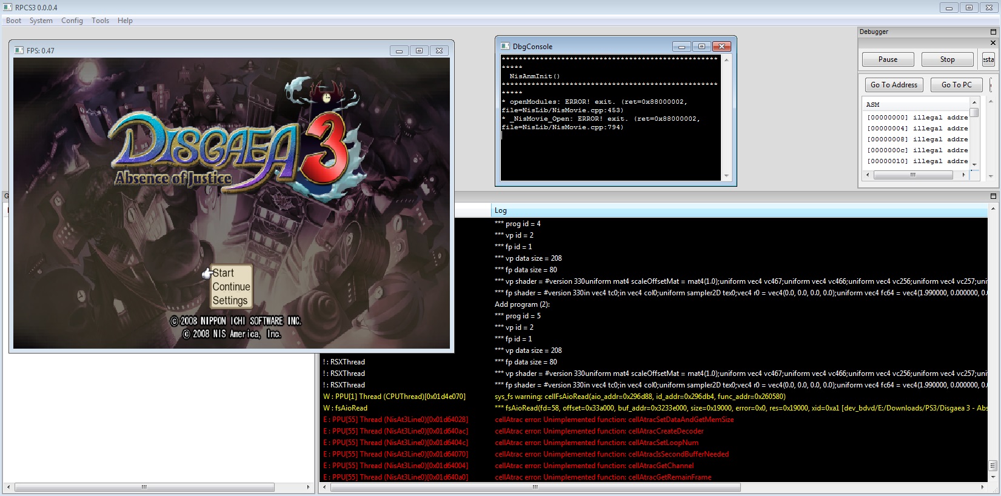Open the Boot menu
The width and height of the screenshot is (1001, 496).
click(13, 21)
